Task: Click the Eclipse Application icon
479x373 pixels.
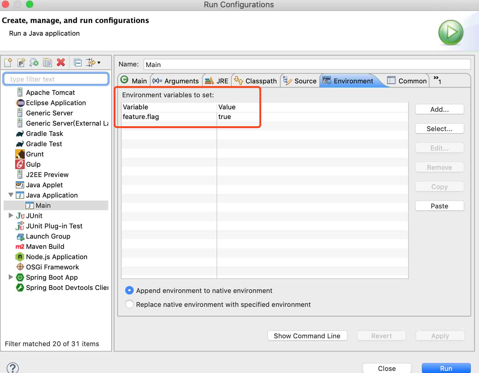Action: (x=20, y=103)
